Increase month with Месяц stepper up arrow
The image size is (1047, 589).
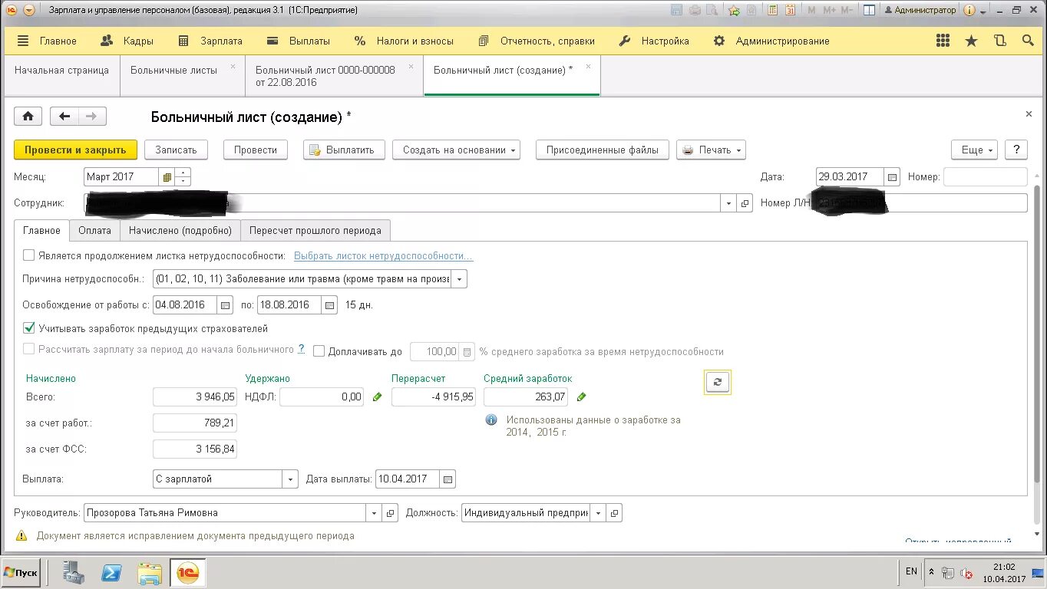pyautogui.click(x=183, y=173)
